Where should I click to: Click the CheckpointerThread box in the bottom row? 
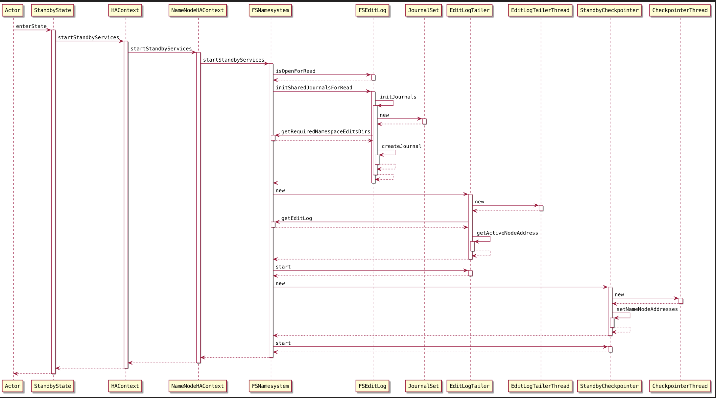point(680,386)
